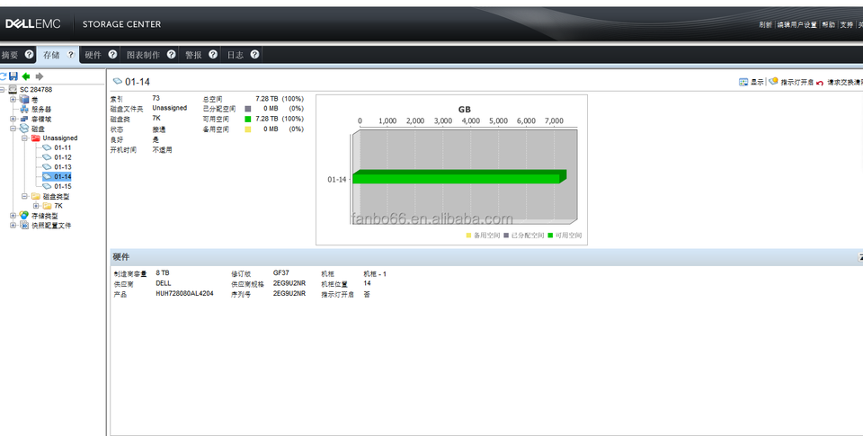Screen dimensions: 863x436
Task: Click the help icon on the 警报 tab
Action: pyautogui.click(x=213, y=55)
